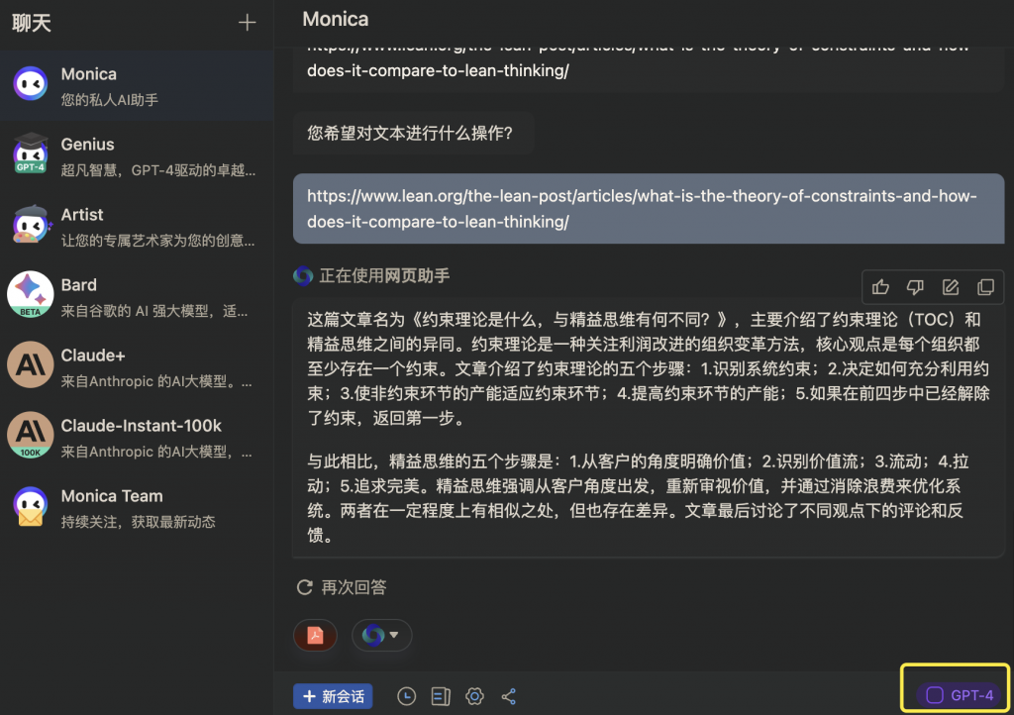Expand the web assistant dropdown arrow
The height and width of the screenshot is (715, 1014).
[x=394, y=635]
